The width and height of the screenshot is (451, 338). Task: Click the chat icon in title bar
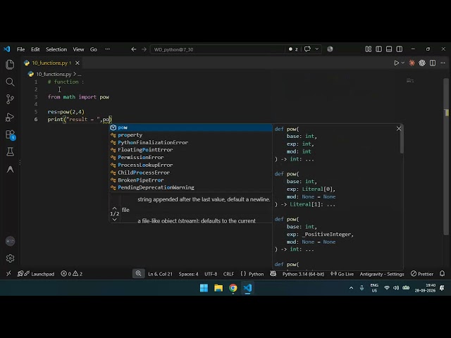[307, 49]
